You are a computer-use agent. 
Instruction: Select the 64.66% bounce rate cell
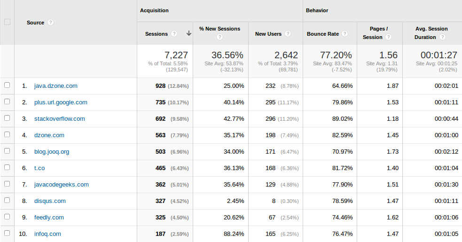(342, 86)
